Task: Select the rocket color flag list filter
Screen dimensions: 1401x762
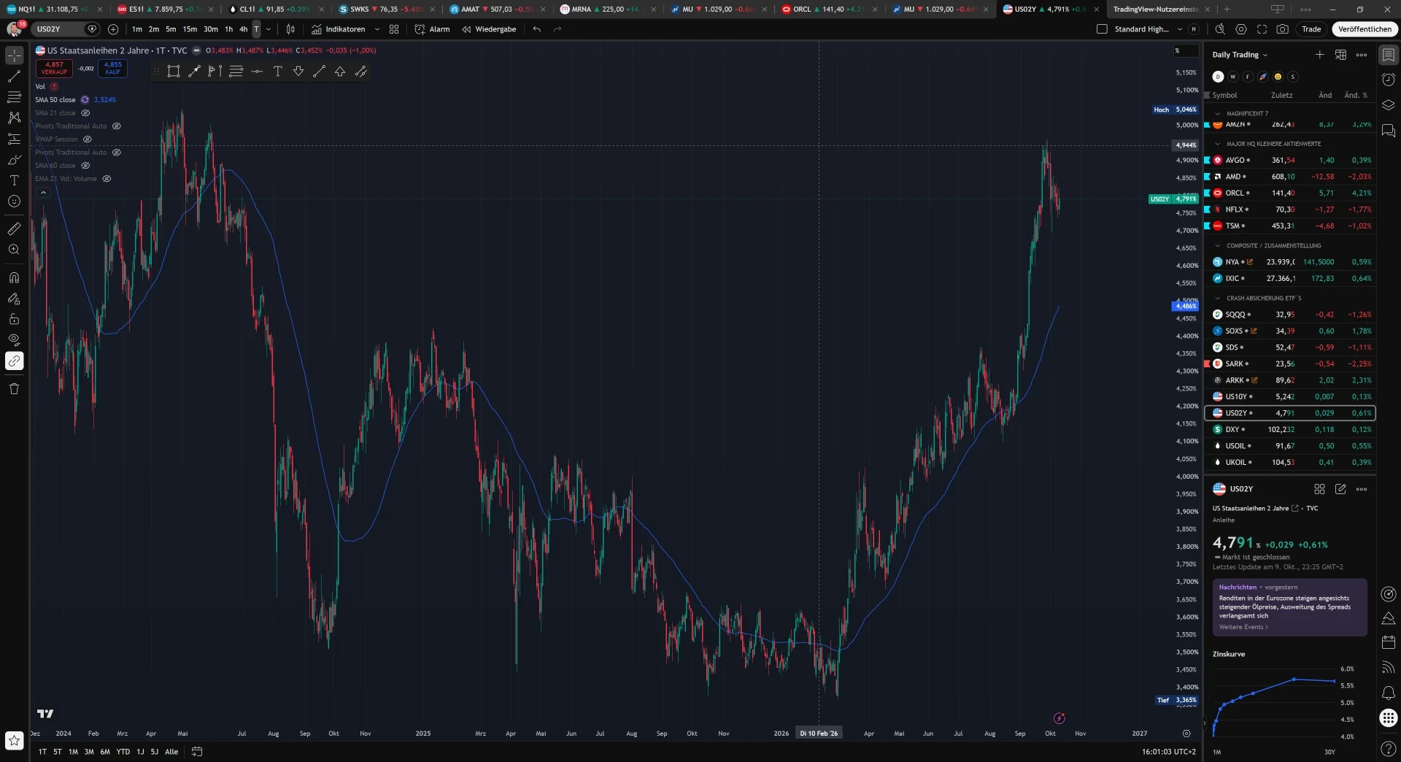Action: coord(1263,77)
